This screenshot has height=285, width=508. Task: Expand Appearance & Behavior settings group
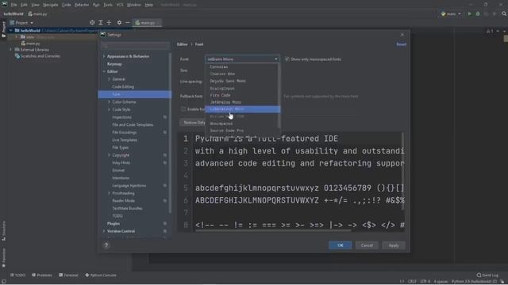click(104, 56)
